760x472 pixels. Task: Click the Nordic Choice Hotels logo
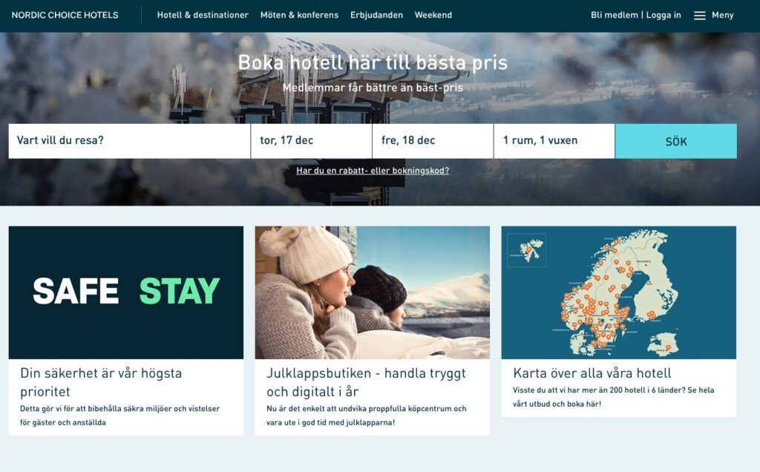pyautogui.click(x=65, y=15)
